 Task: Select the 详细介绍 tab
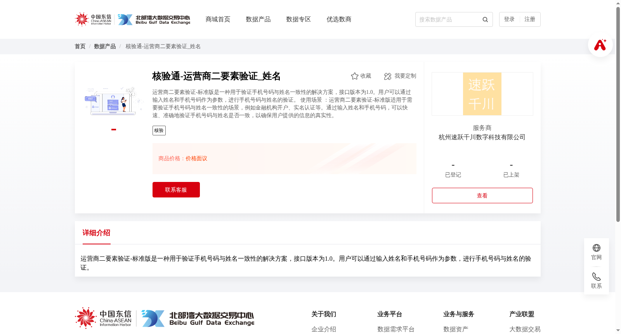click(96, 233)
